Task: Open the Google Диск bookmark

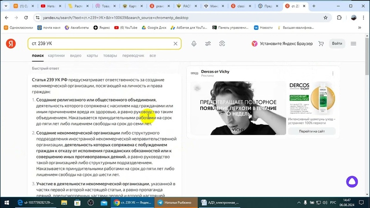Action: (154, 28)
